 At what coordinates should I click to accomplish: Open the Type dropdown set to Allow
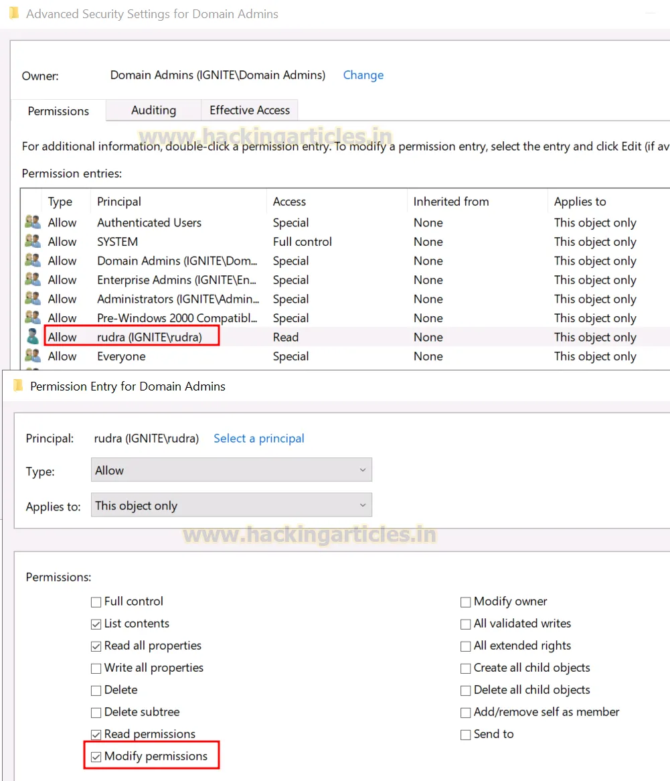click(x=231, y=470)
